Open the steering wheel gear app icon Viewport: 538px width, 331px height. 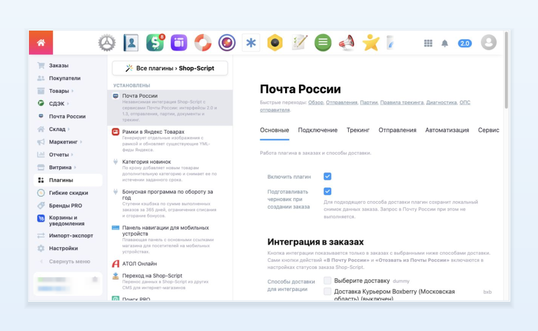click(107, 43)
